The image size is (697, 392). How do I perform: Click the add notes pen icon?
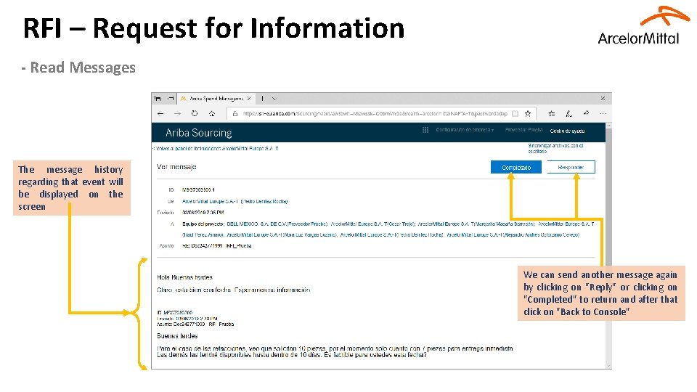point(569,114)
